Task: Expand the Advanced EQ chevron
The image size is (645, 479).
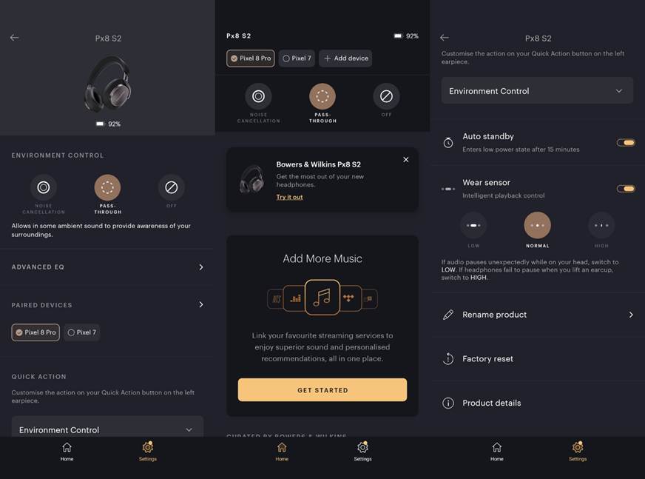Action: (200, 267)
